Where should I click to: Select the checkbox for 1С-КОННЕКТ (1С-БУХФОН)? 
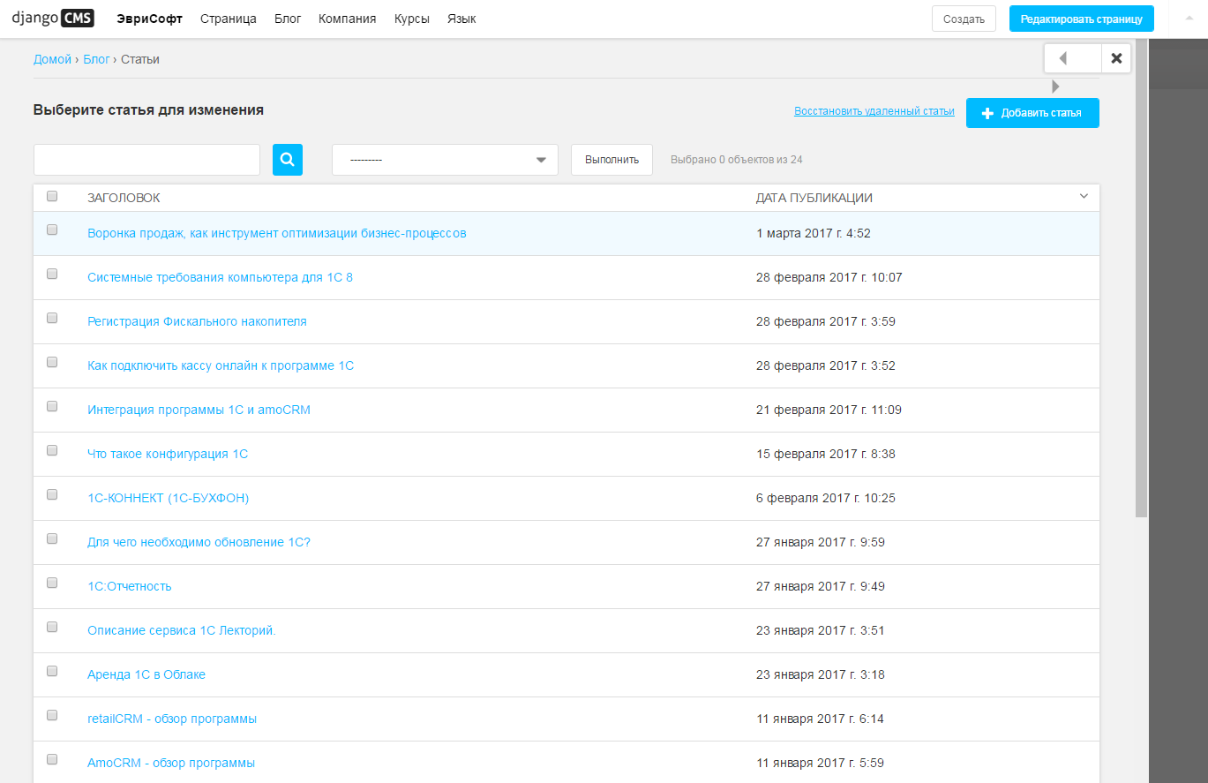[x=52, y=494]
